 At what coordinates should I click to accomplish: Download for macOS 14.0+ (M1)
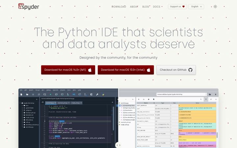(x=68, y=70)
